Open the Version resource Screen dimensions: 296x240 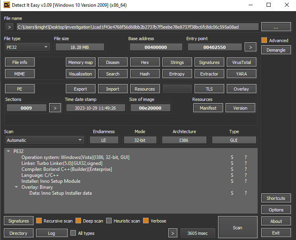point(240,108)
